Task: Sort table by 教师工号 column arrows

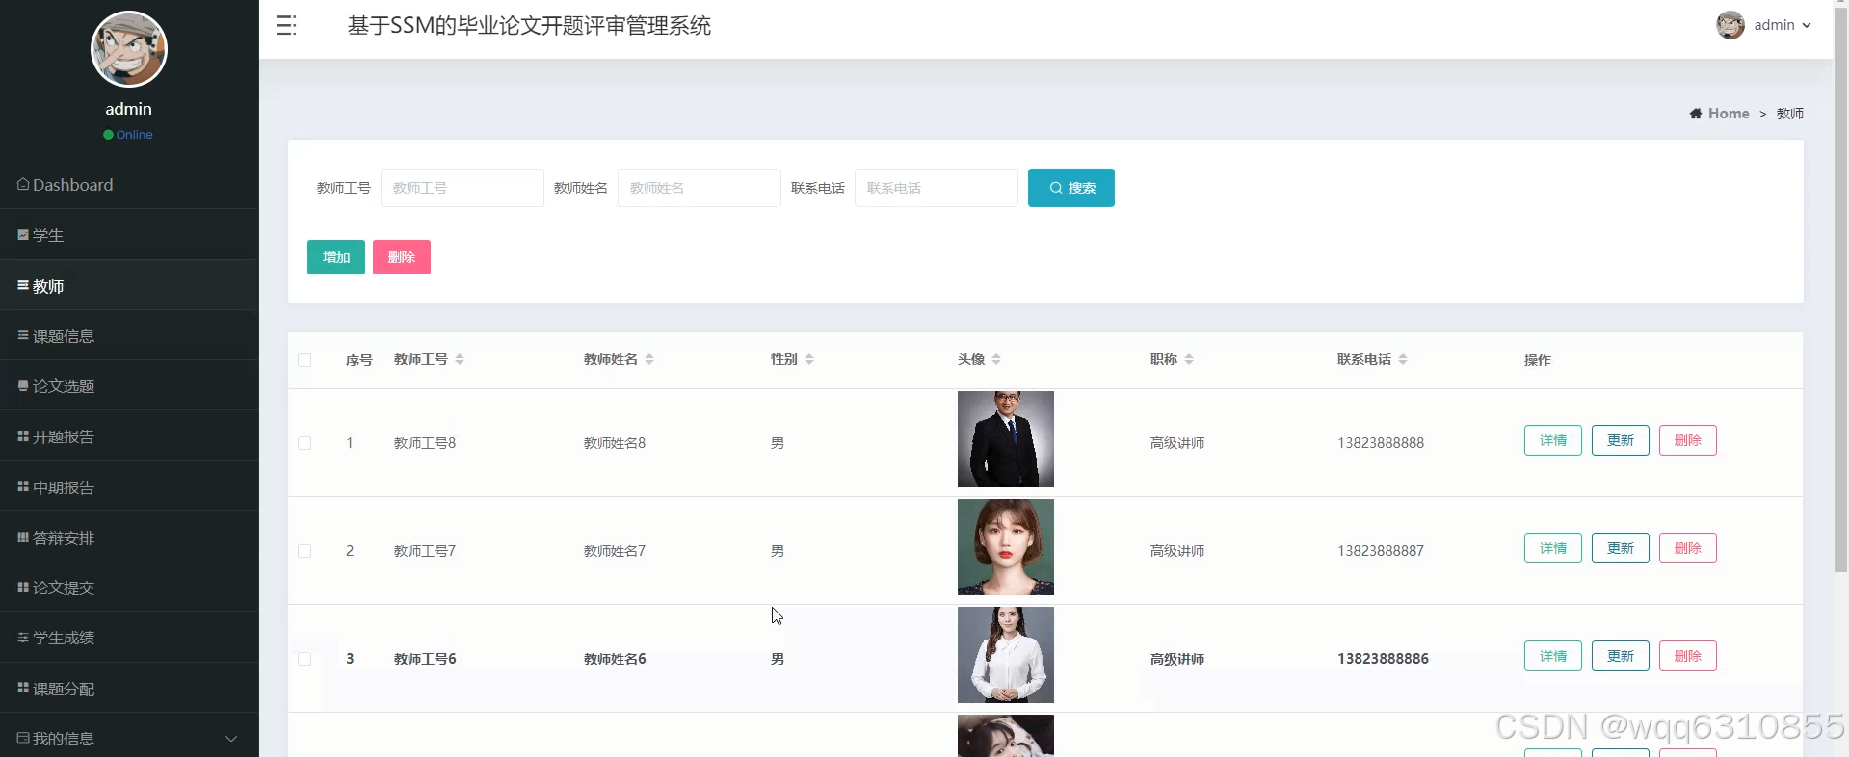Action: point(460,359)
